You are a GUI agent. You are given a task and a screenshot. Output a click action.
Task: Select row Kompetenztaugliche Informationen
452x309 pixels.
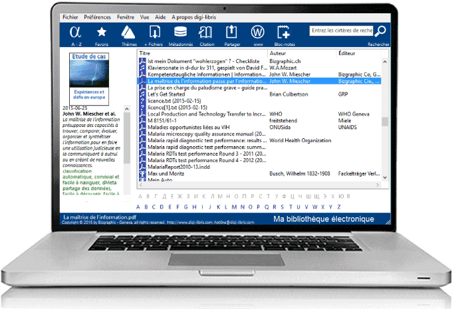click(x=259, y=74)
